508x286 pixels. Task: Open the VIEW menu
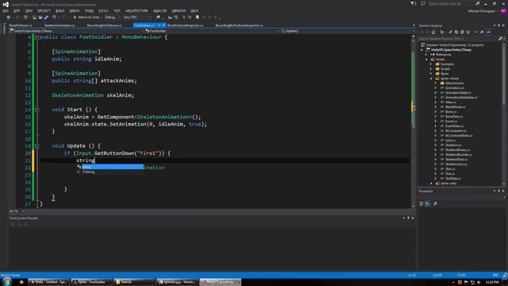pos(29,10)
